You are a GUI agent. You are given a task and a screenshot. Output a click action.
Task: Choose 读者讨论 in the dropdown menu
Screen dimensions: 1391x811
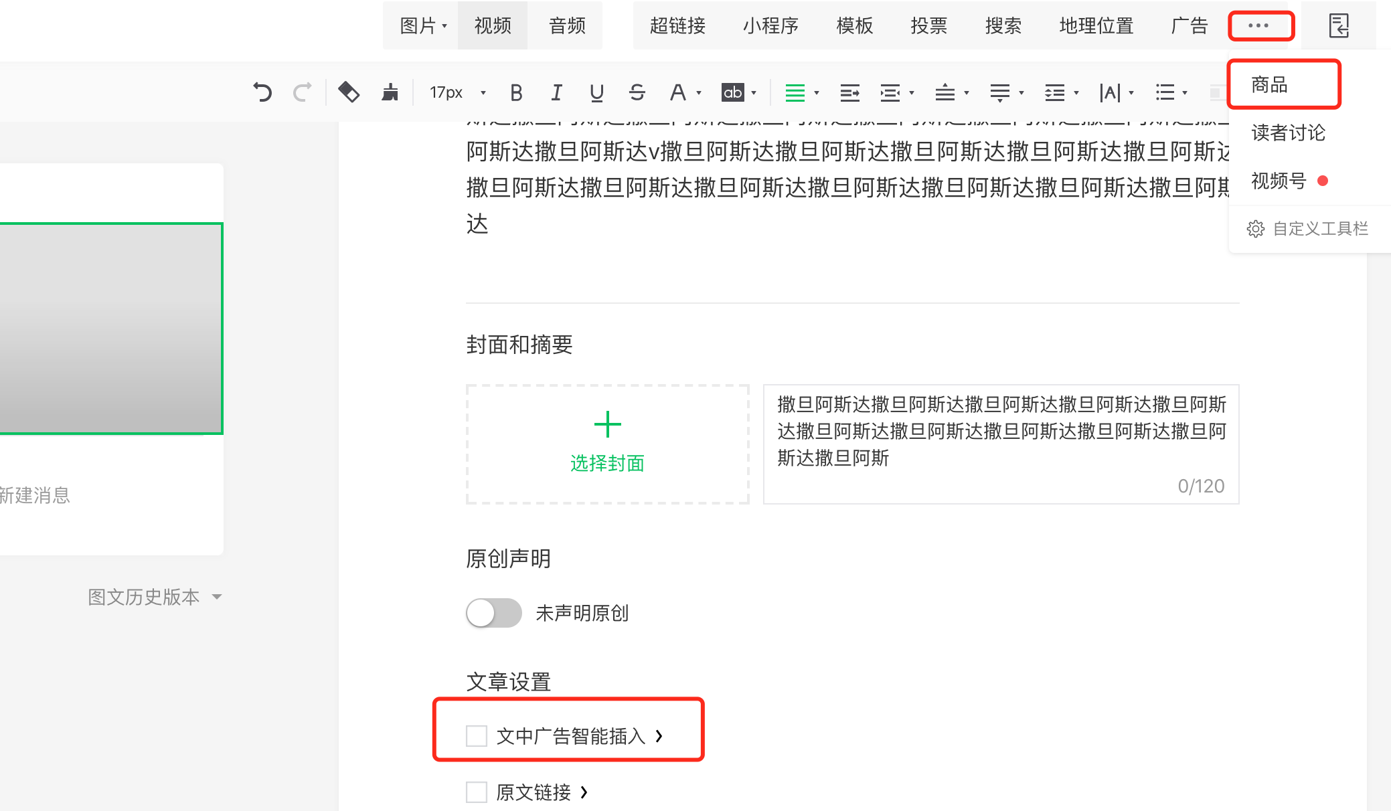1288,132
